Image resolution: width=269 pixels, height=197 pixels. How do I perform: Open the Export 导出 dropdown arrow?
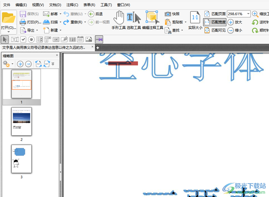coord(37,30)
